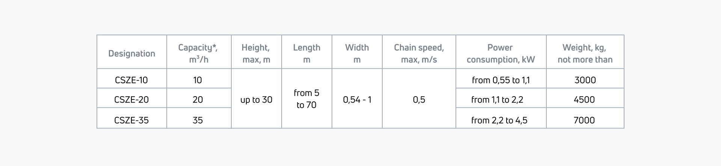Click the 'from 5 to 70' length cell
The image size is (721, 166).
[x=306, y=99]
